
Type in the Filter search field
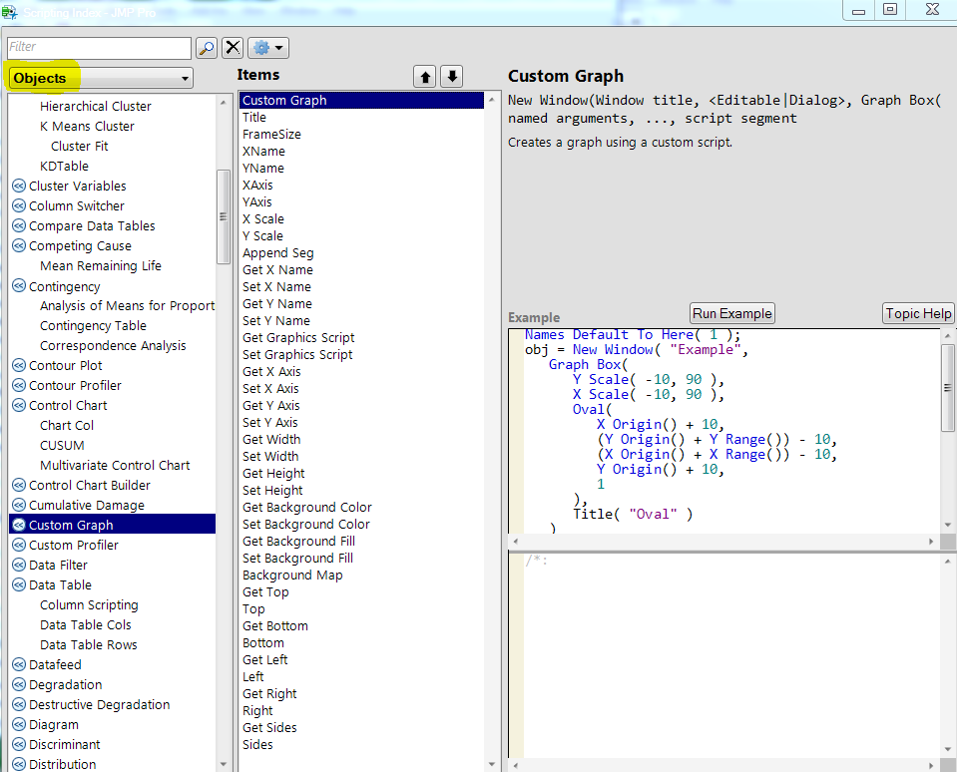(x=98, y=47)
